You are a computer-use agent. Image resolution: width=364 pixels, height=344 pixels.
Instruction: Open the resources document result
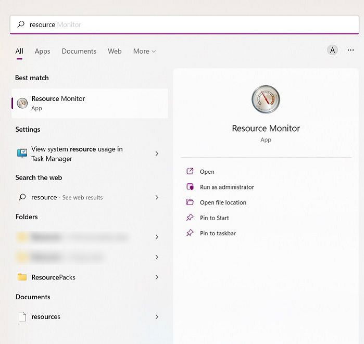pyautogui.click(x=90, y=317)
